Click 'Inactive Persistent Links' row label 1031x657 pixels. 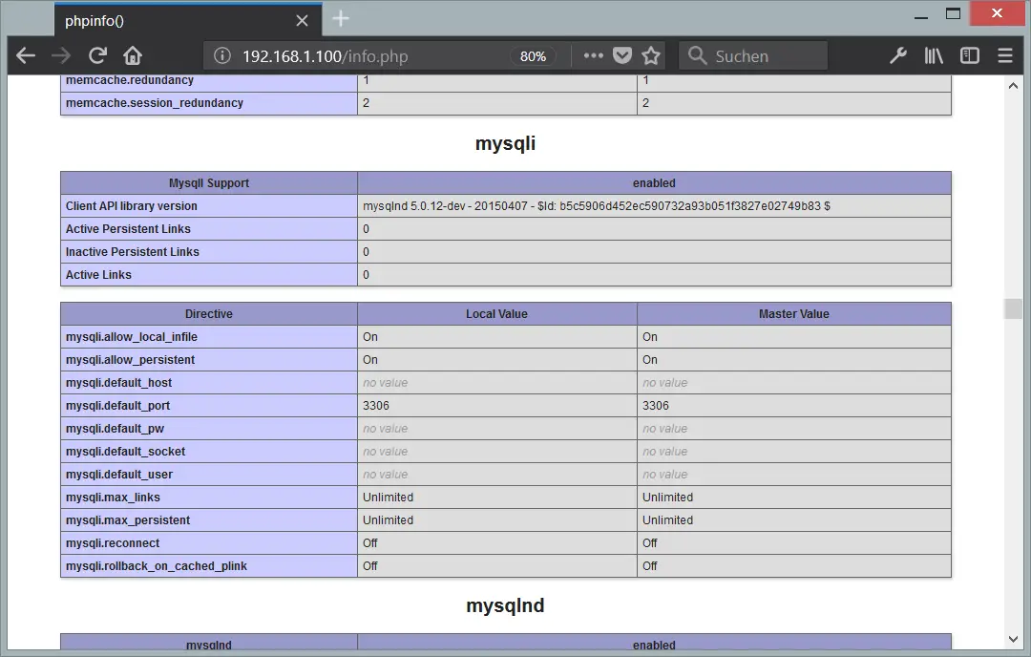point(132,252)
